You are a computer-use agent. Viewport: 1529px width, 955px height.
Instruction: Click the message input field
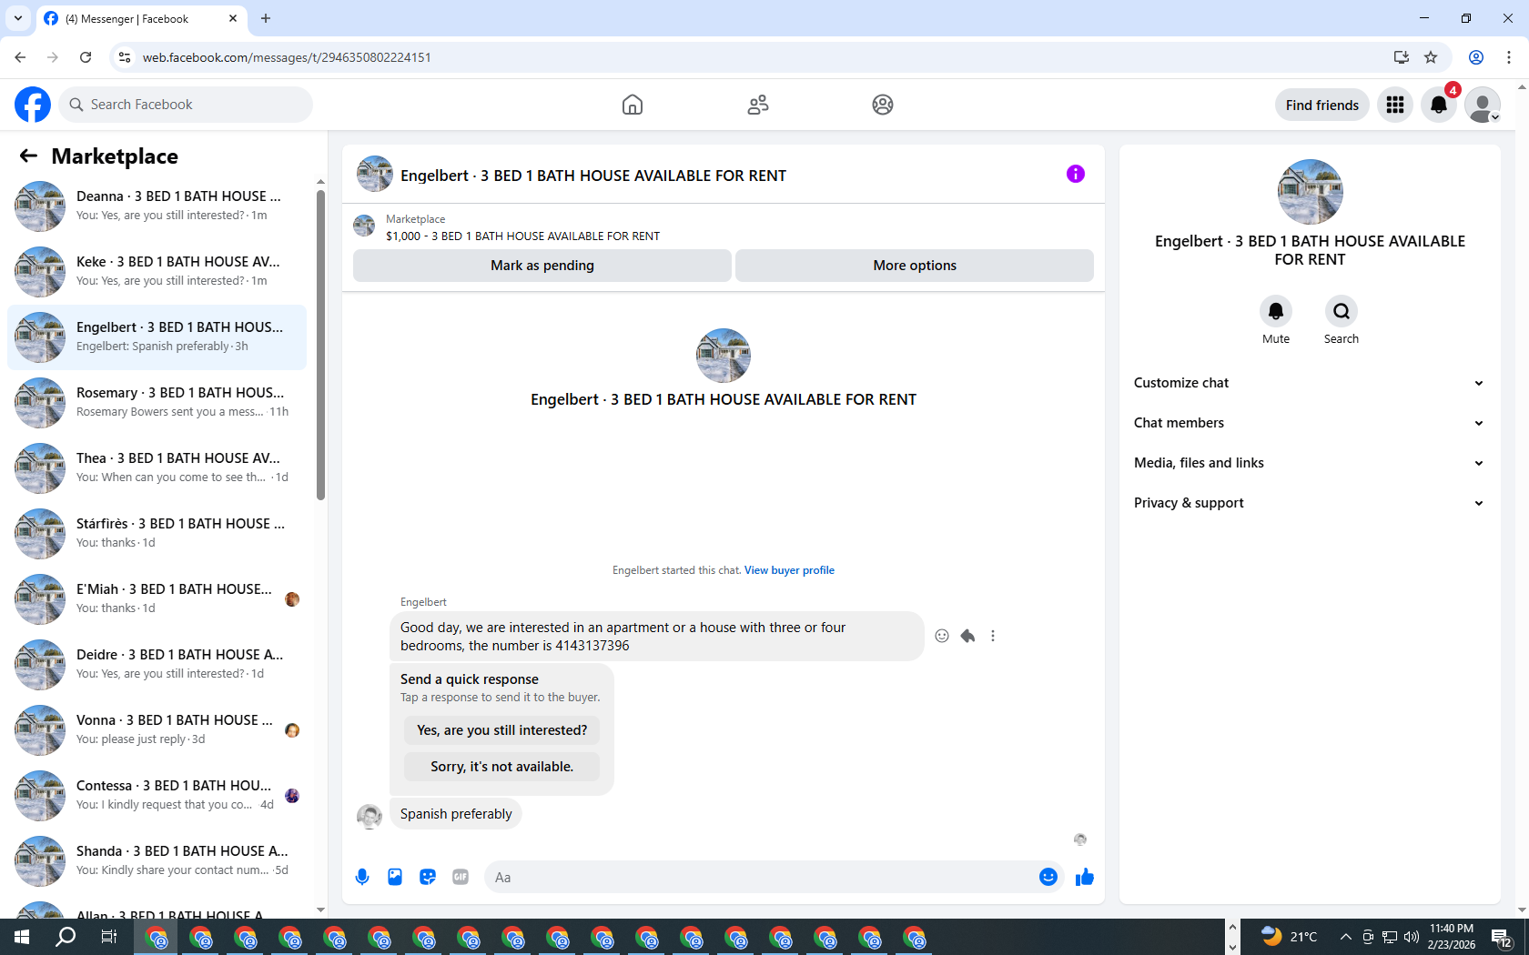[761, 878]
